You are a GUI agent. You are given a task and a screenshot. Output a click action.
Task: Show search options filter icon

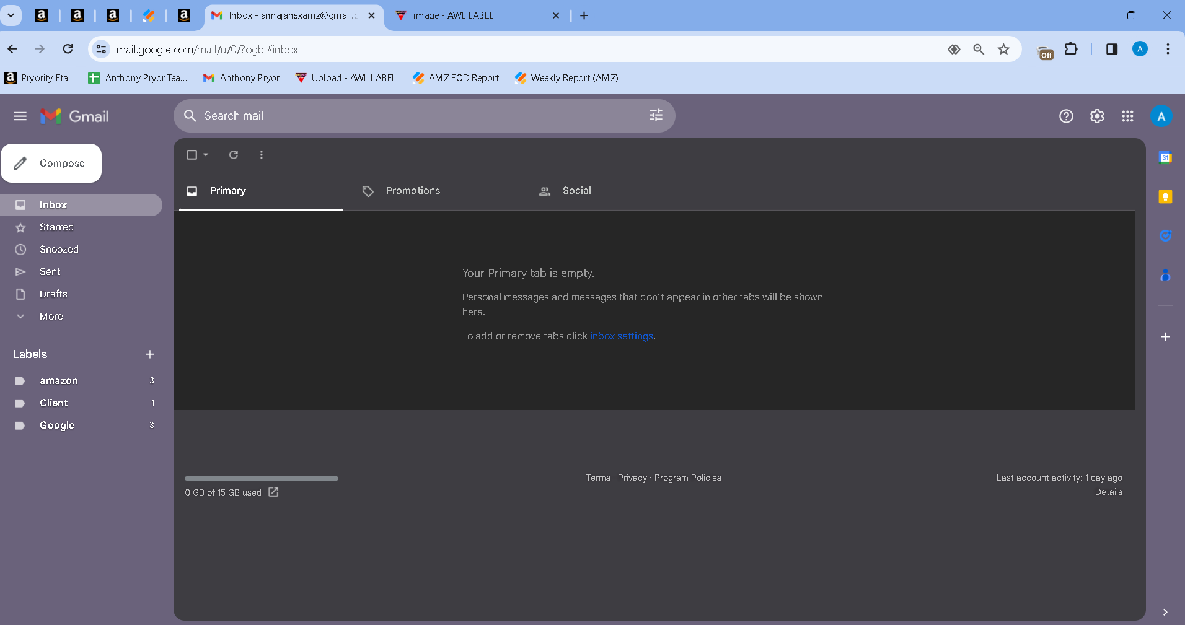click(656, 115)
